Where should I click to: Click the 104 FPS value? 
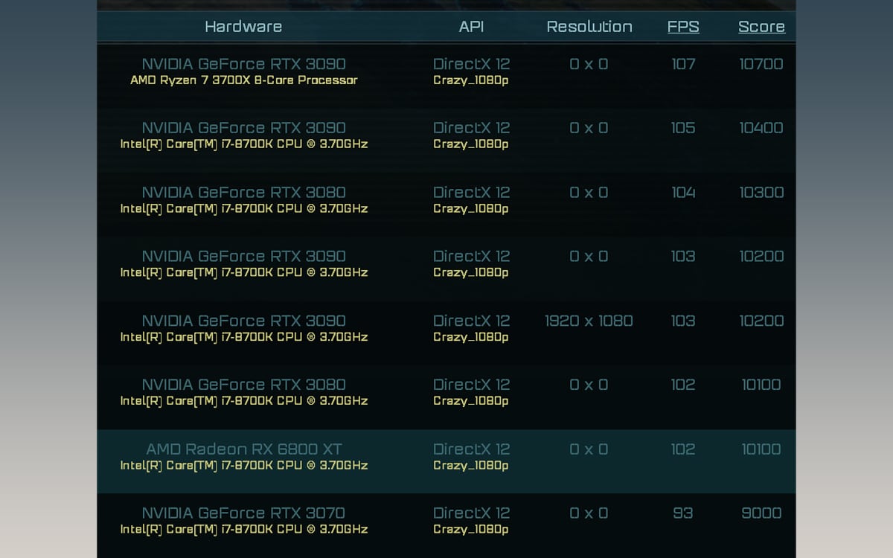[682, 192]
